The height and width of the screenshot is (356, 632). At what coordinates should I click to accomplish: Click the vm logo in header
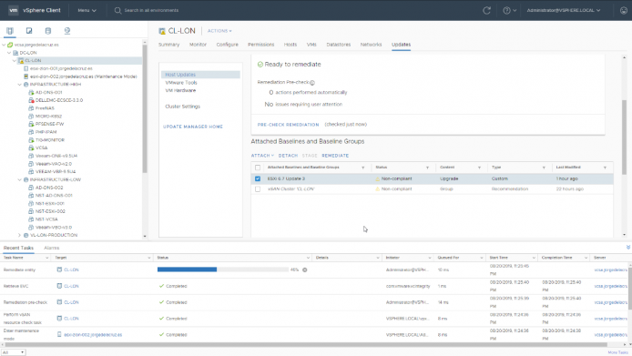pyautogui.click(x=14, y=10)
